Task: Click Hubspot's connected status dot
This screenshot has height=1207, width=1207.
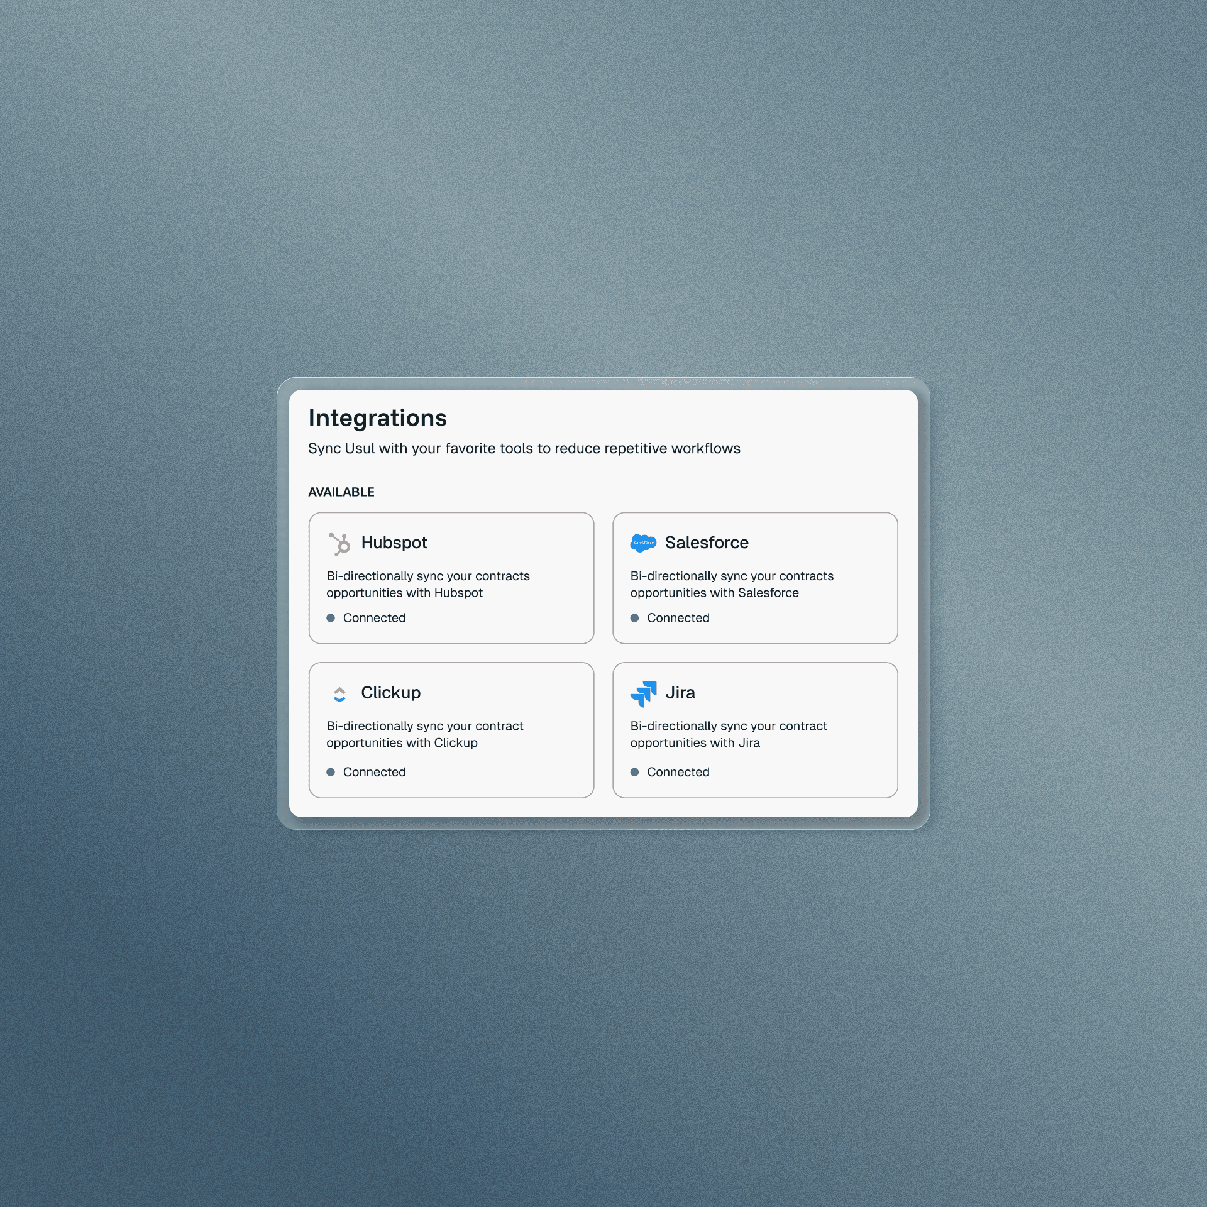Action: click(x=331, y=618)
